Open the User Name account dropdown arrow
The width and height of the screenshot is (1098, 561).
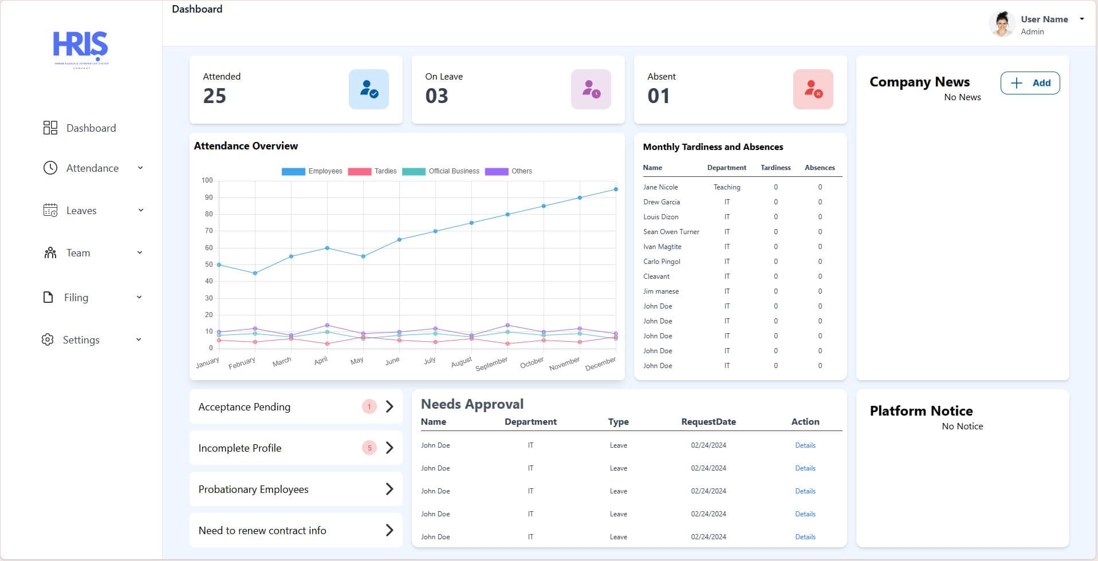pos(1082,19)
